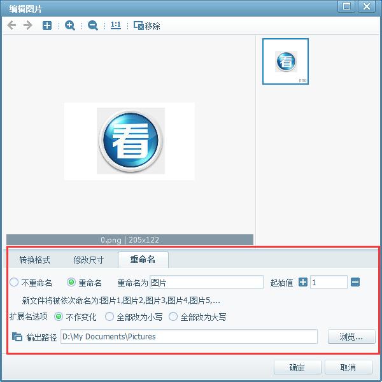Switch to the 修改尺寸 tab

click(x=88, y=260)
